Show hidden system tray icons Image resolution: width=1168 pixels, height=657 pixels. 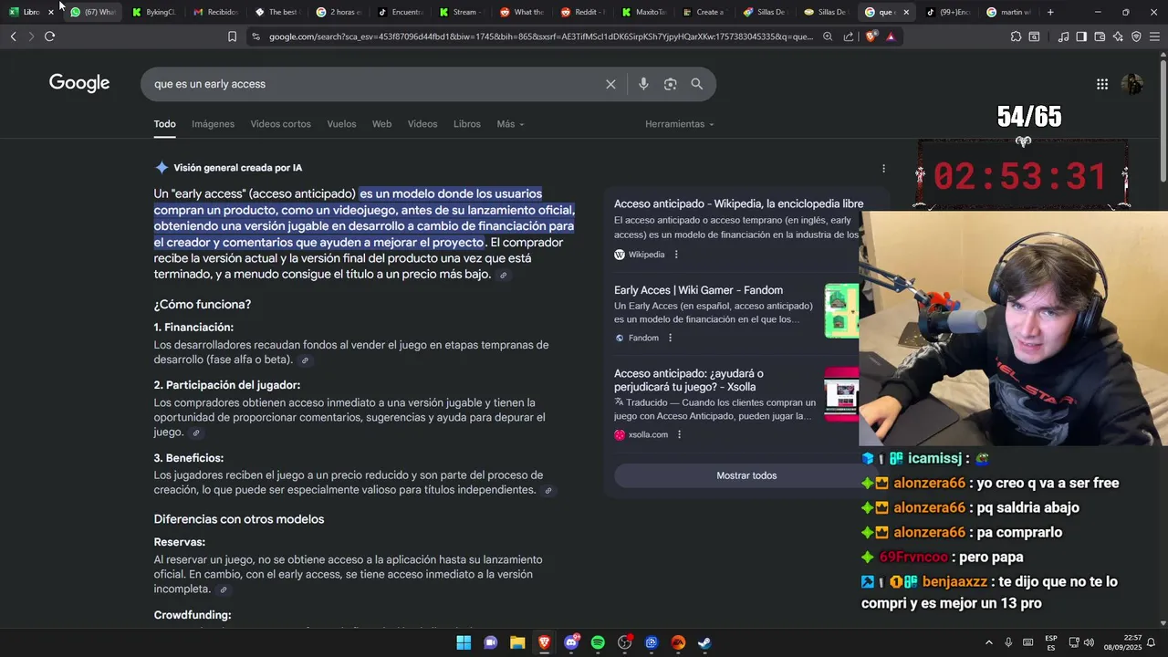[x=988, y=642]
